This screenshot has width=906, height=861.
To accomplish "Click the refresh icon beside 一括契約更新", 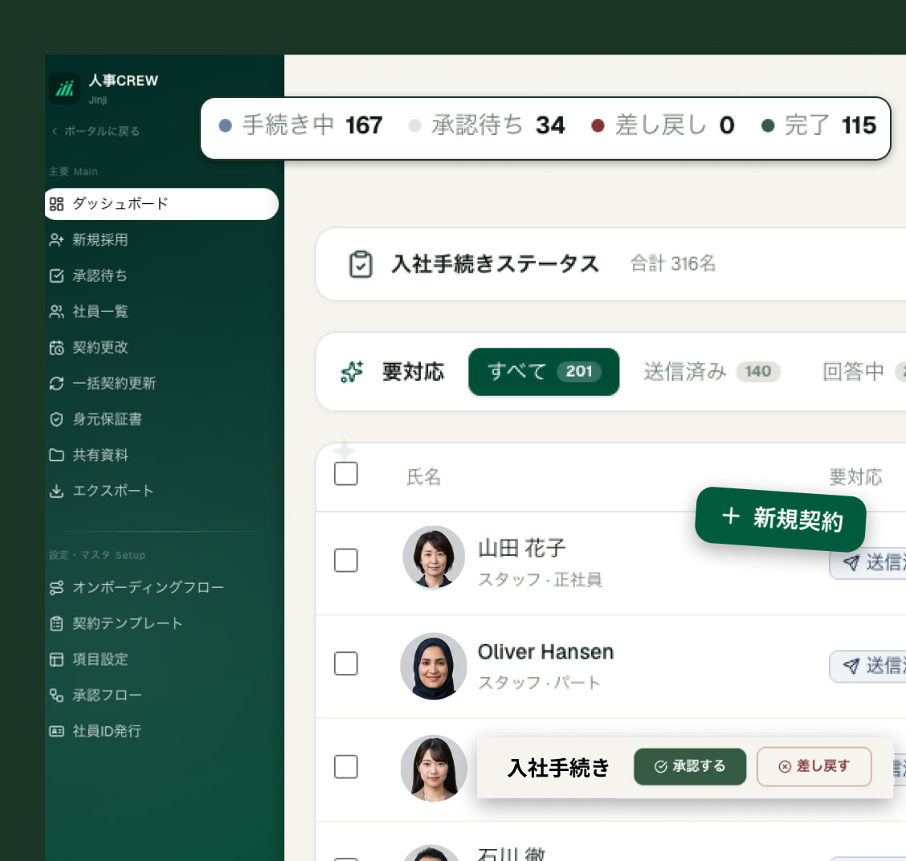I will pos(56,383).
